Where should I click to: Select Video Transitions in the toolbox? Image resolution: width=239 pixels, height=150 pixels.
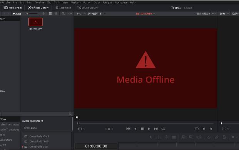point(10,124)
